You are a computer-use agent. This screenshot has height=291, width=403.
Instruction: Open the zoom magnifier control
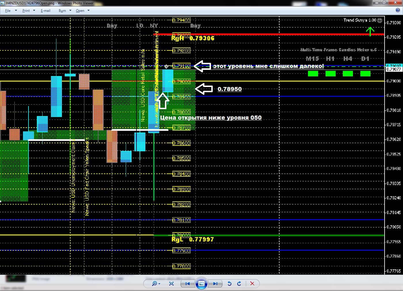click(x=156, y=284)
